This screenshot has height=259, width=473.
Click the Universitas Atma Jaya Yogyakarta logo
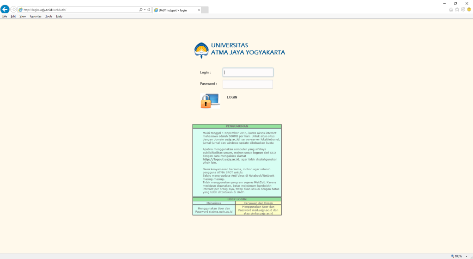(x=240, y=50)
